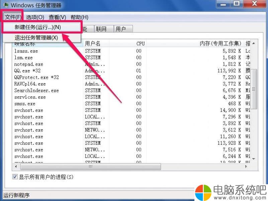Select the lsass.exe process
The height and width of the screenshot is (201, 268).
(131, 51)
